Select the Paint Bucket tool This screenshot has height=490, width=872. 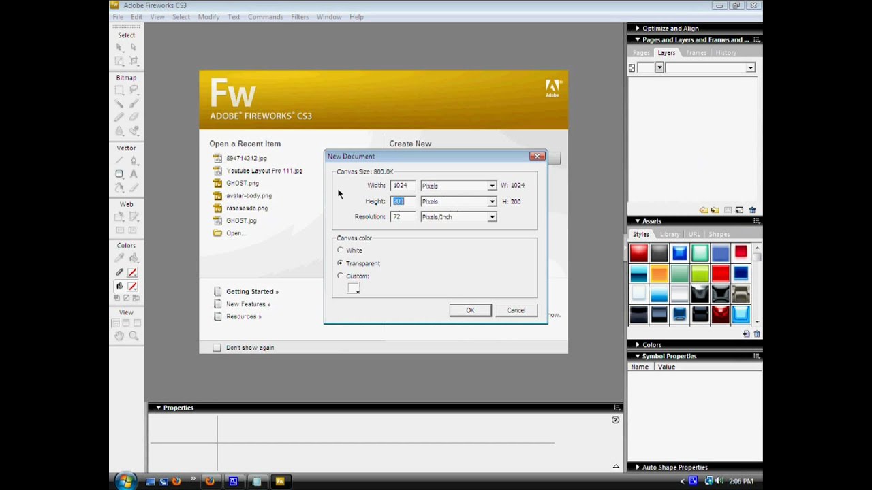(134, 258)
